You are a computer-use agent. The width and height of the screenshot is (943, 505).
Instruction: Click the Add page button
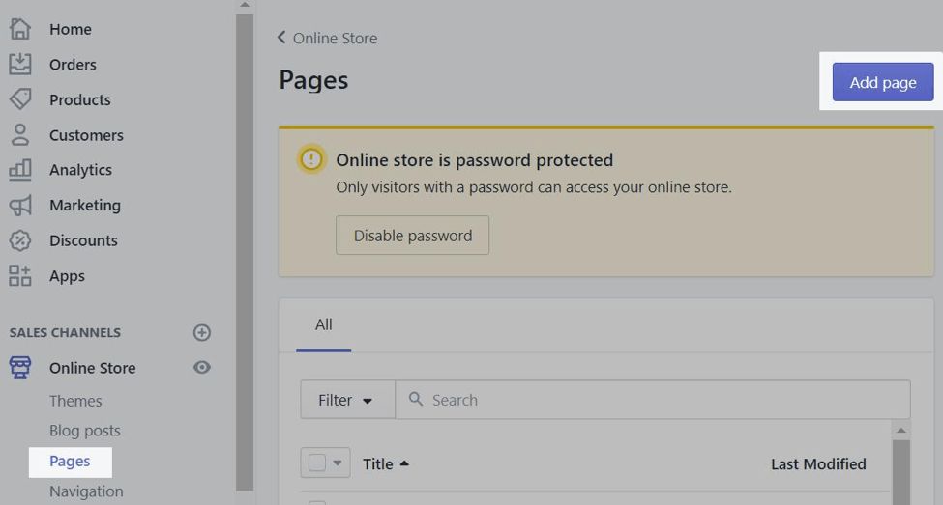pyautogui.click(x=882, y=82)
